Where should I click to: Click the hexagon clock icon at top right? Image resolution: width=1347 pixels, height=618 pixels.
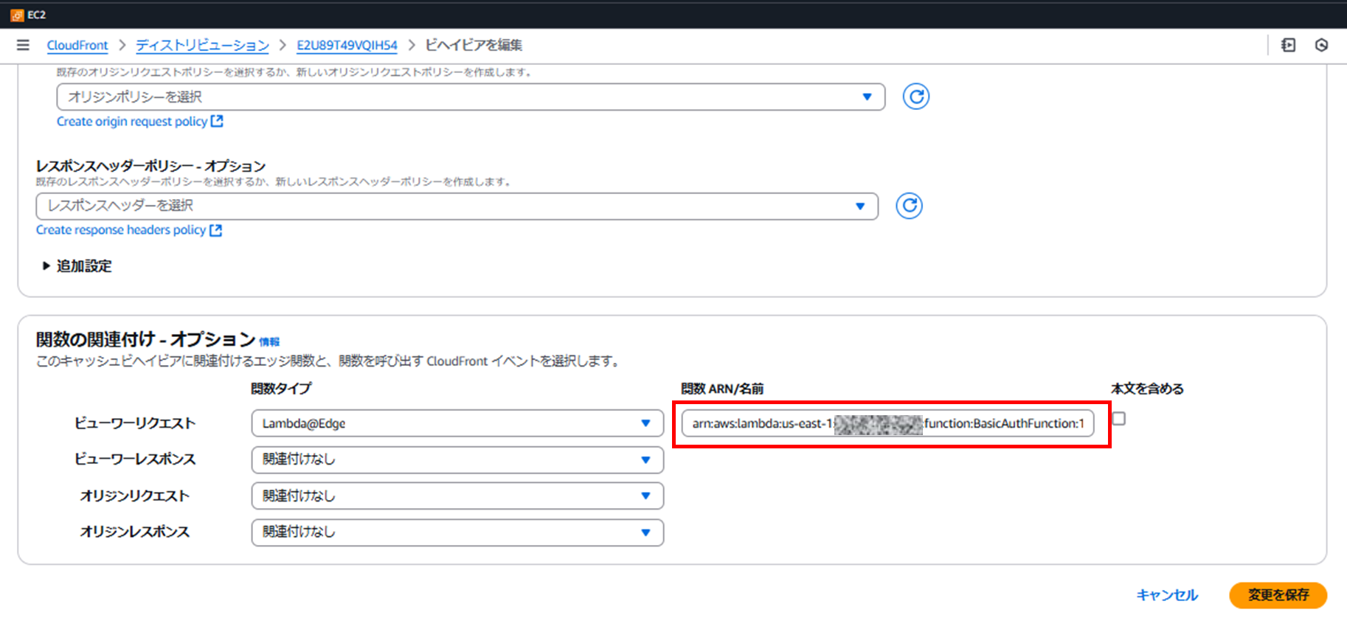point(1321,45)
